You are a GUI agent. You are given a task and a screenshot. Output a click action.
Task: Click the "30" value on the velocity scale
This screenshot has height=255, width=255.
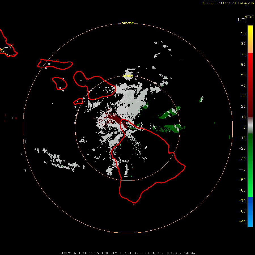click(243, 96)
